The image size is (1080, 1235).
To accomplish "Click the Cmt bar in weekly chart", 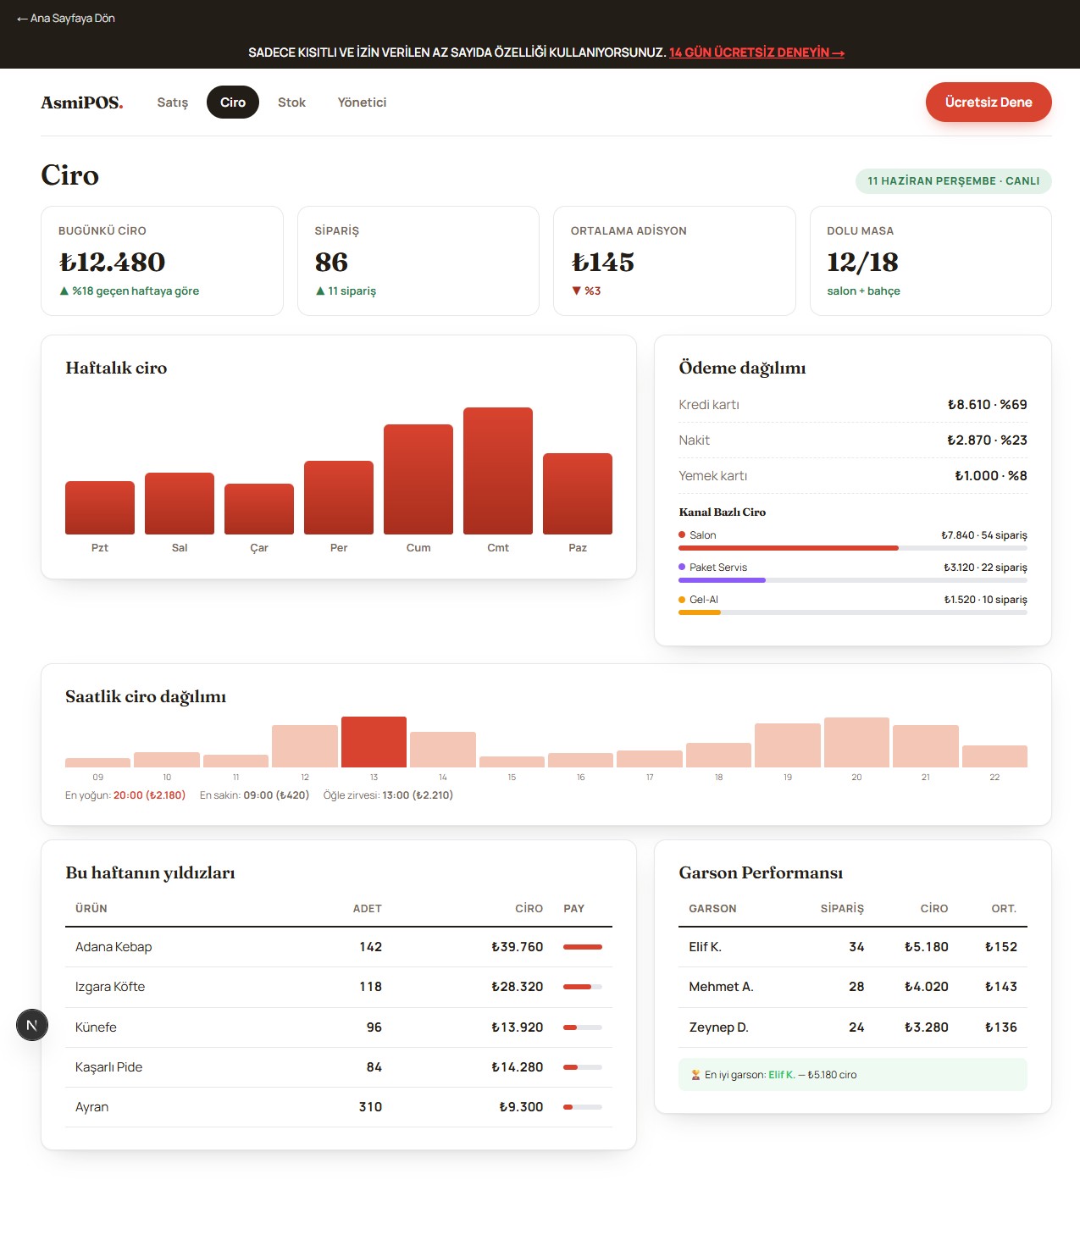I will (498, 471).
